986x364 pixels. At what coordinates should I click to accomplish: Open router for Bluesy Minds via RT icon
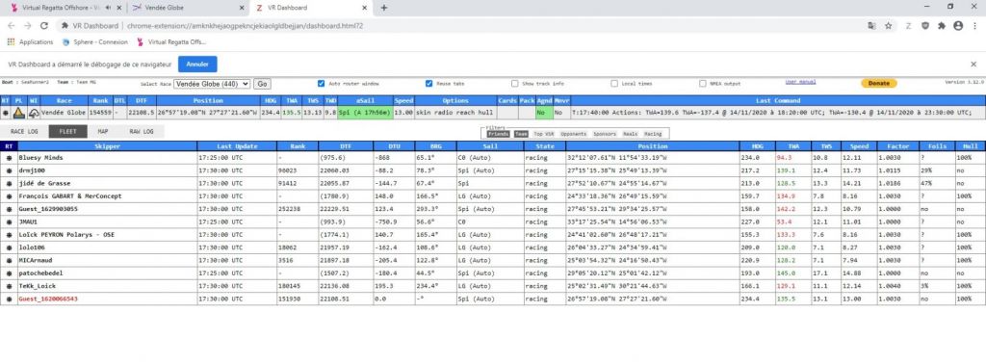(9, 157)
